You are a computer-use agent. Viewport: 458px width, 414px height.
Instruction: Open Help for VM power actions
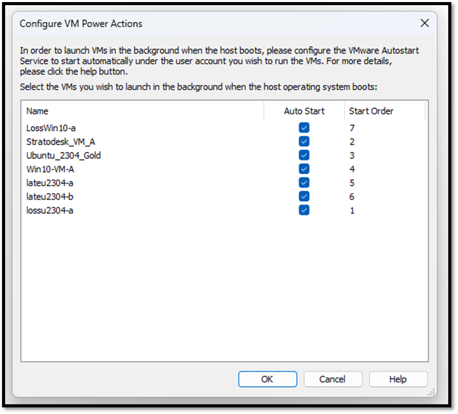pos(398,379)
